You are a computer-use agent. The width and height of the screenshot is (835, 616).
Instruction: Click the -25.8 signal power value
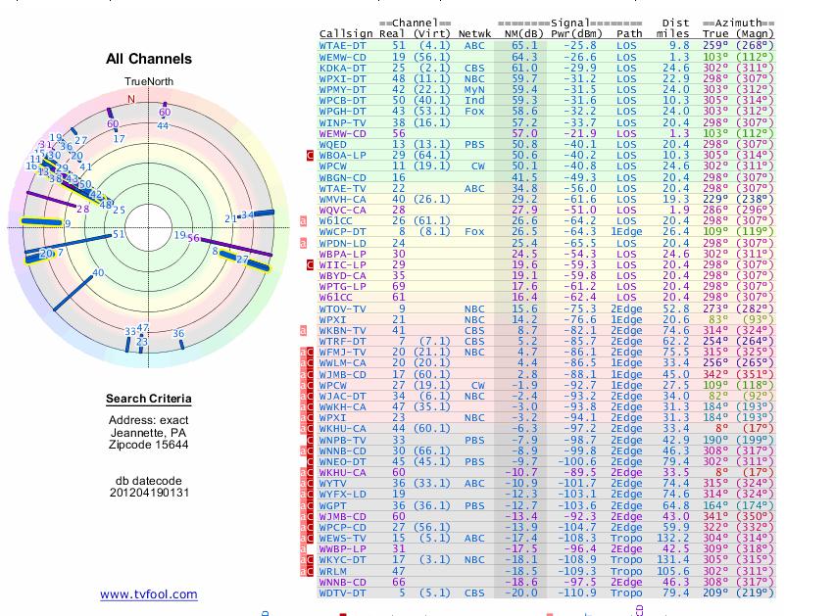(x=580, y=46)
